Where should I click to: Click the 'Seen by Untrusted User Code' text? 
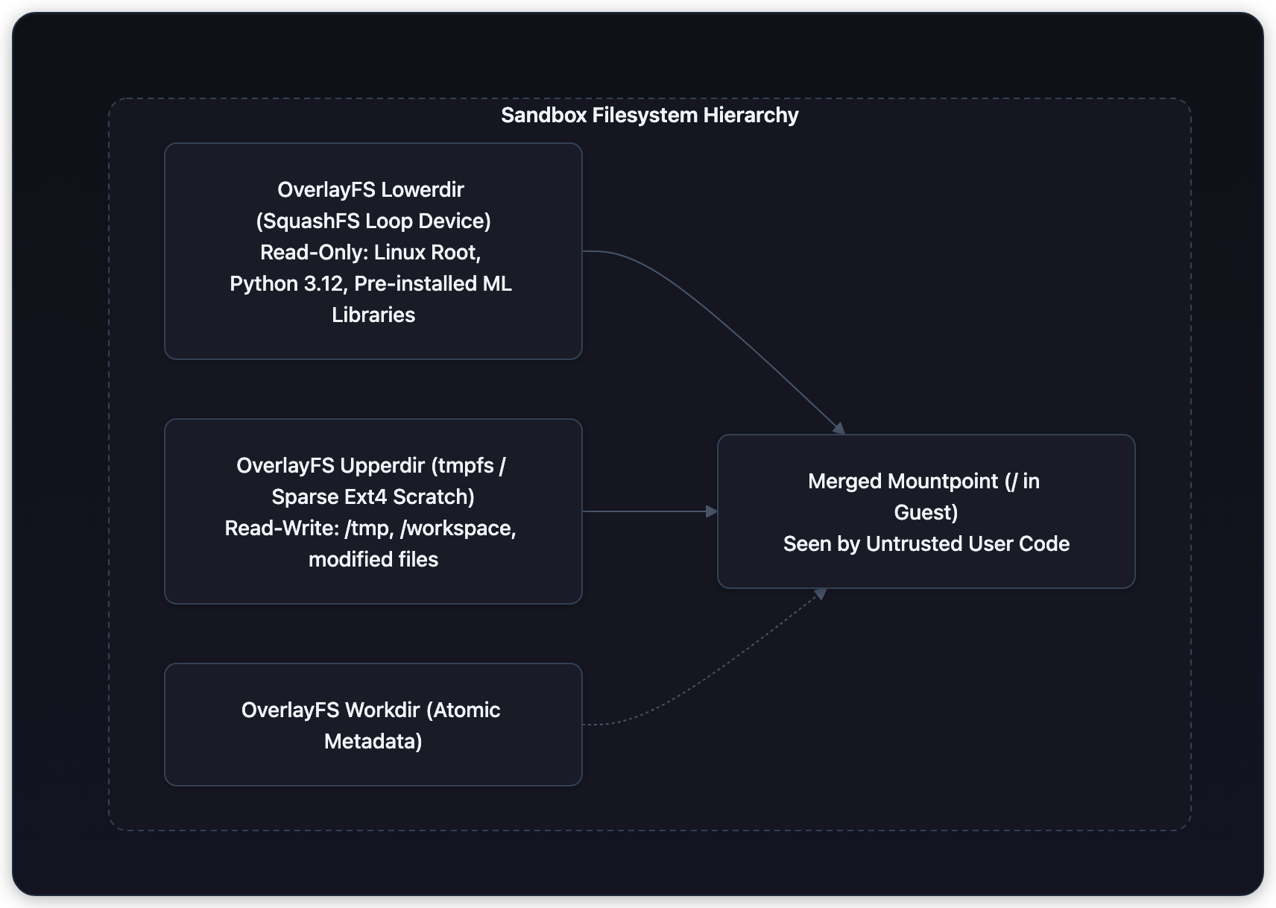click(x=926, y=544)
